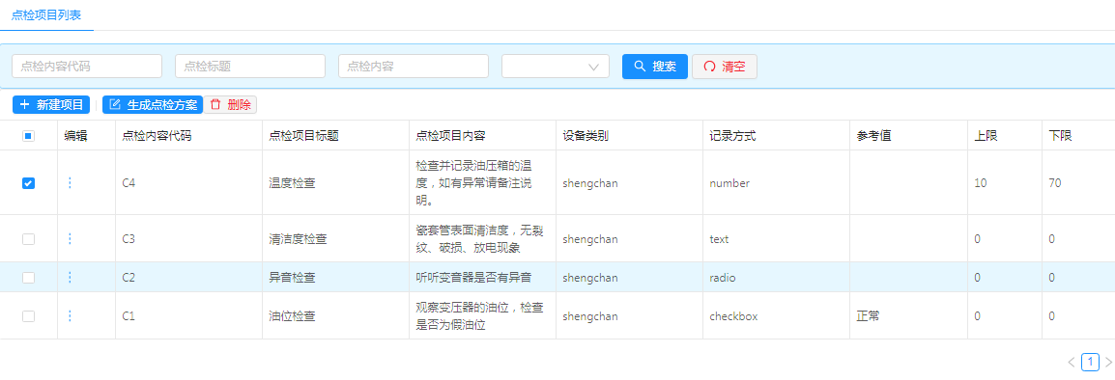This screenshot has width=1115, height=380.
Task: Check the checkbox for row C3
Action: pyautogui.click(x=28, y=239)
